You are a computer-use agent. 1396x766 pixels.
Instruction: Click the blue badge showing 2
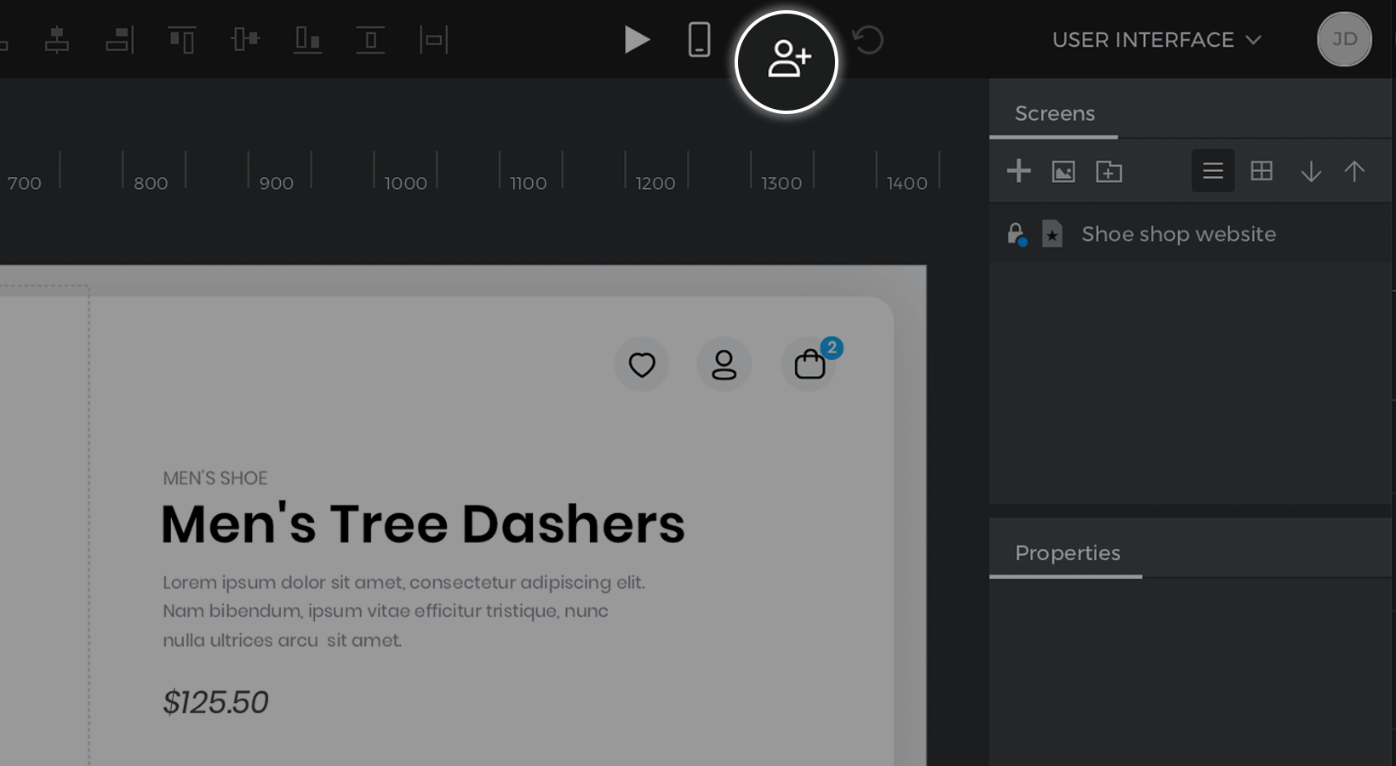pos(832,347)
